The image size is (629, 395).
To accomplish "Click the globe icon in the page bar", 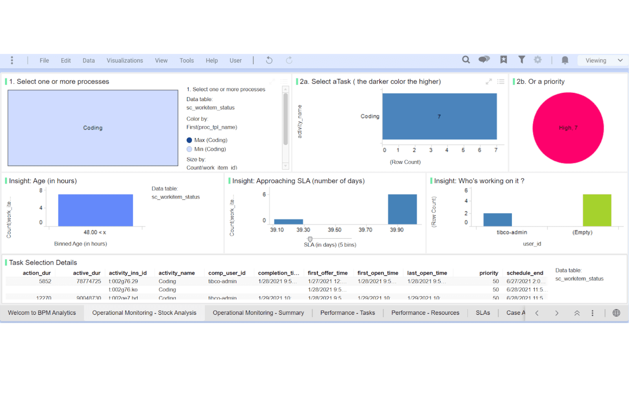I will (616, 313).
